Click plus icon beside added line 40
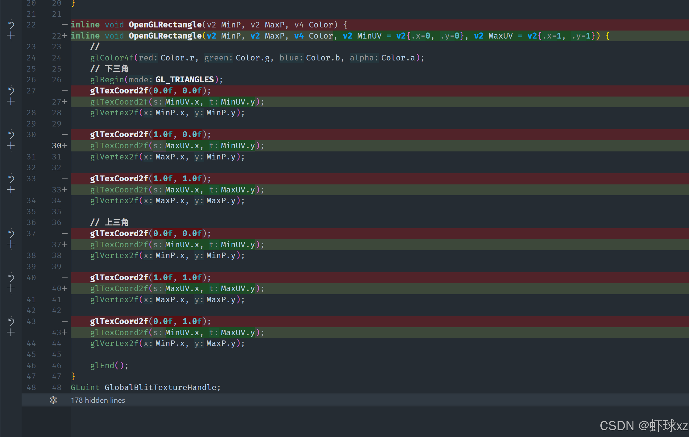 [x=11, y=289]
